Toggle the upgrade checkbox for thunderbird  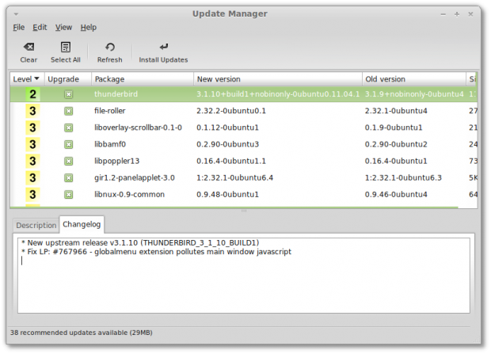tap(69, 94)
